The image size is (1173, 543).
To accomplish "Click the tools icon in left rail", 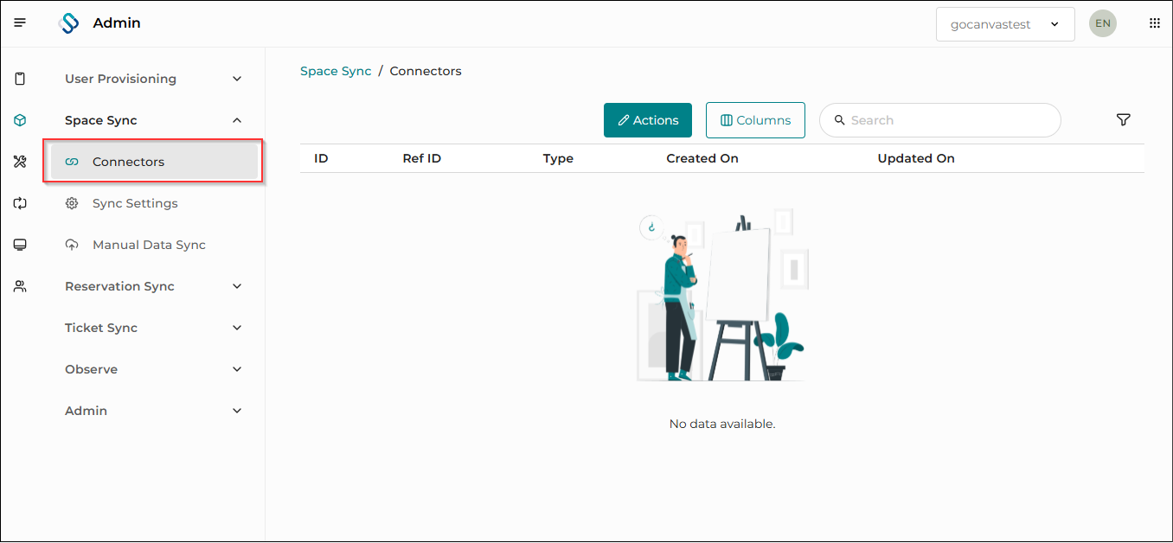I will [x=20, y=162].
